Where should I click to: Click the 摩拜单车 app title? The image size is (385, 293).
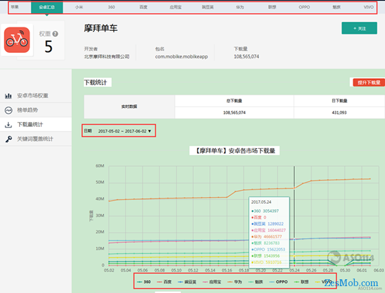100,28
